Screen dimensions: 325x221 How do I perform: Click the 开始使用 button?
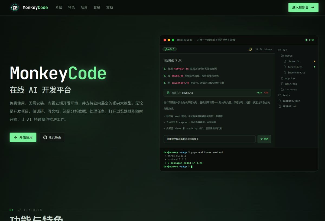(x=23, y=137)
